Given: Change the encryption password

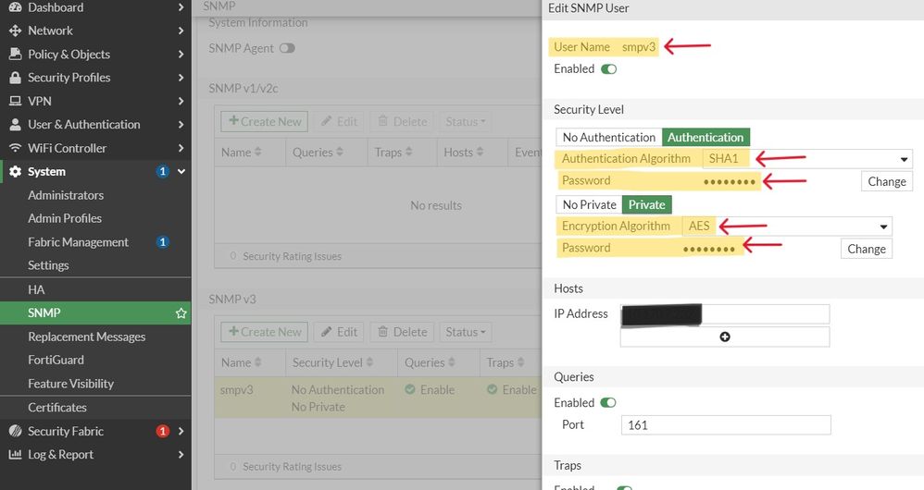Looking at the screenshot, I should [x=867, y=249].
